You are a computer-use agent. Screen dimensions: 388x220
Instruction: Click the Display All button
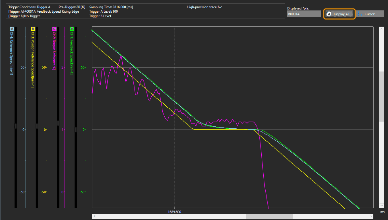pyautogui.click(x=339, y=14)
